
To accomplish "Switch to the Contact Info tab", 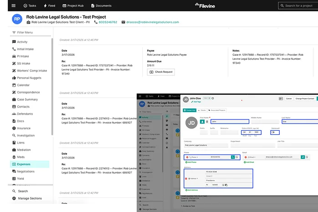I will (x=190, y=110).
